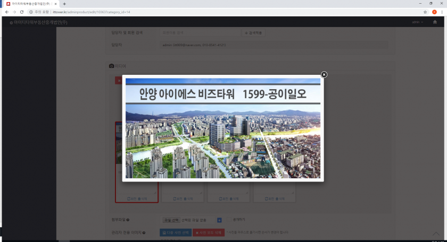The width and height of the screenshot is (447, 242).
Task: Click the home icon in the admin header
Action: click(x=435, y=22)
